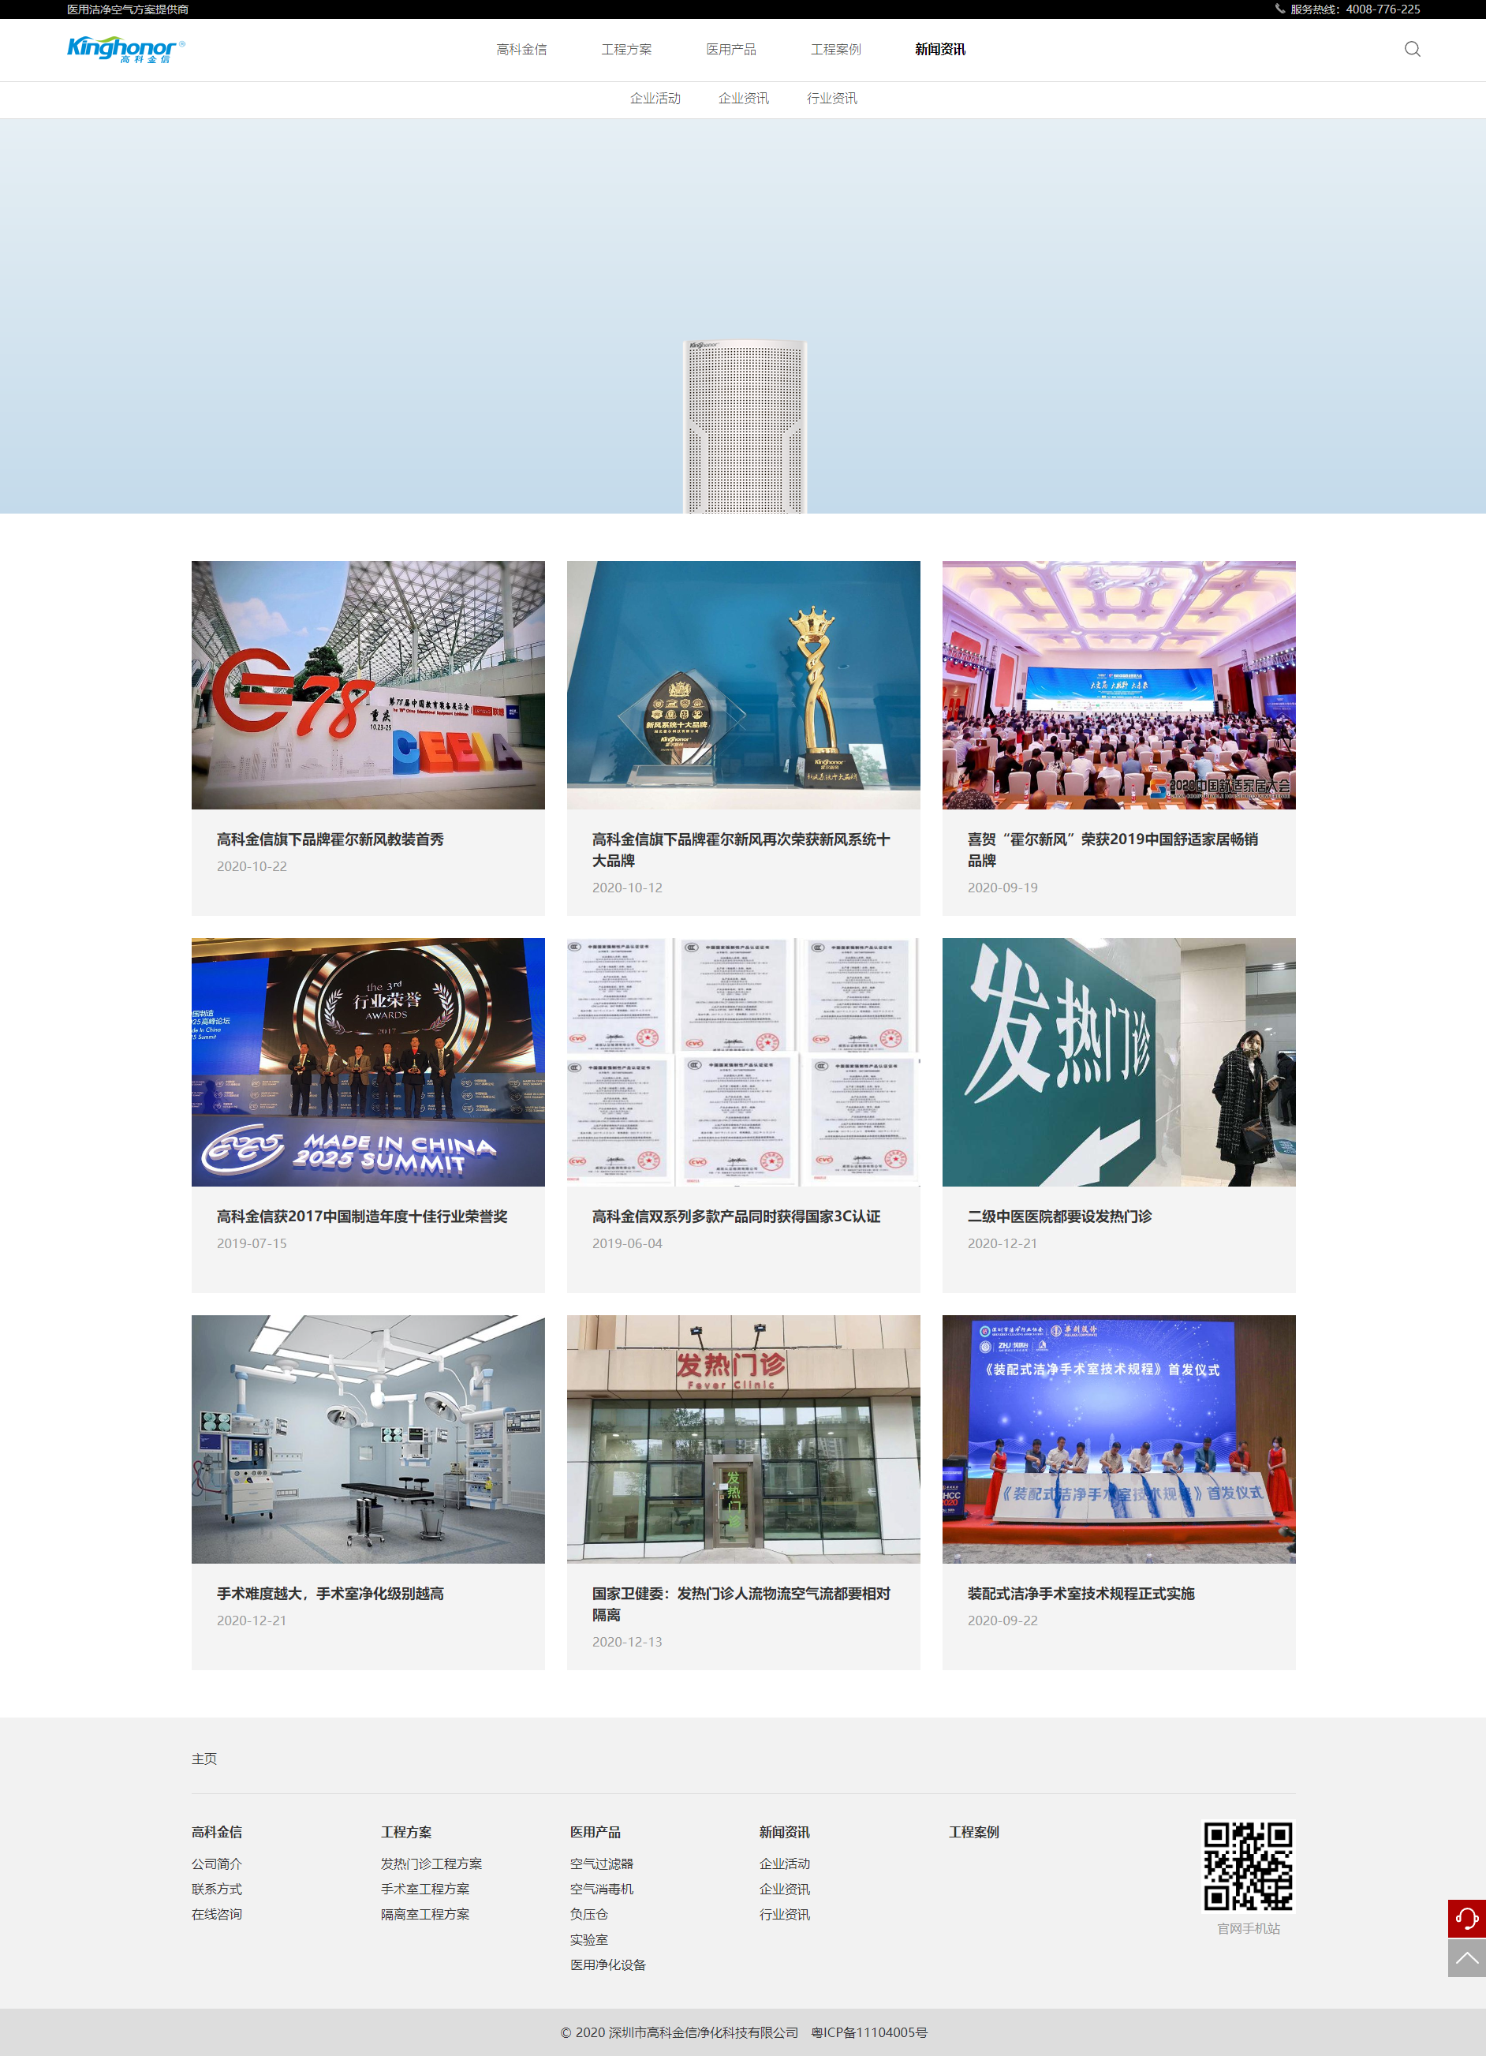The width and height of the screenshot is (1486, 2056).
Task: Open the red customer service headset icon
Action: pyautogui.click(x=1466, y=1918)
